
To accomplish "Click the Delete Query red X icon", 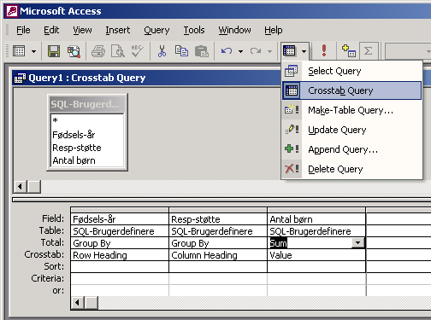I will (292, 168).
